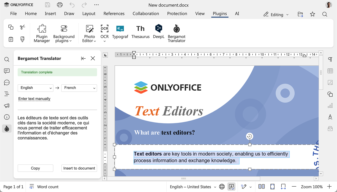
Task: Open the DeepL plugin
Action: click(159, 31)
